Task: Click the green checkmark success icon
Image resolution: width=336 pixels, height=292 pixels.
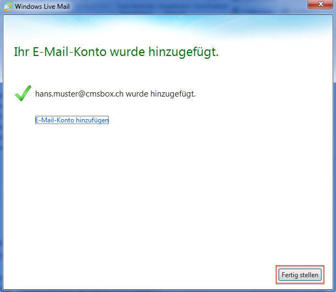Action: 23,93
